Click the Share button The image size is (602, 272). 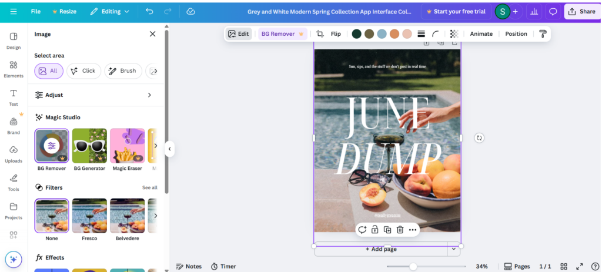coord(581,11)
